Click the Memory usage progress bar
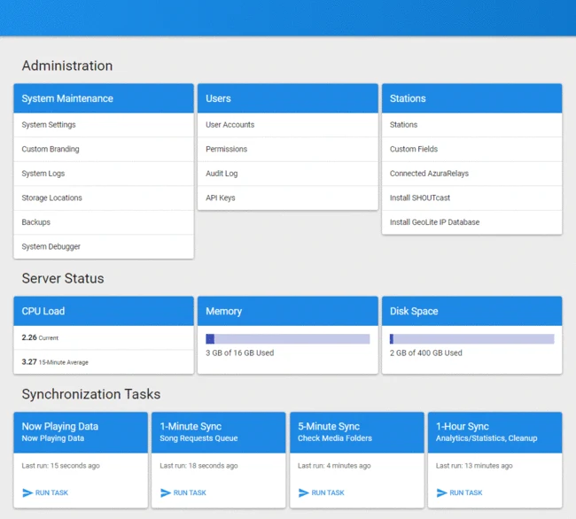The width and height of the screenshot is (576, 519). 288,339
